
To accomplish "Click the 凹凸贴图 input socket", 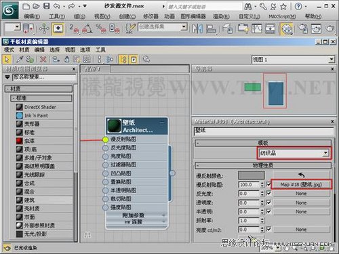I will (x=105, y=173).
